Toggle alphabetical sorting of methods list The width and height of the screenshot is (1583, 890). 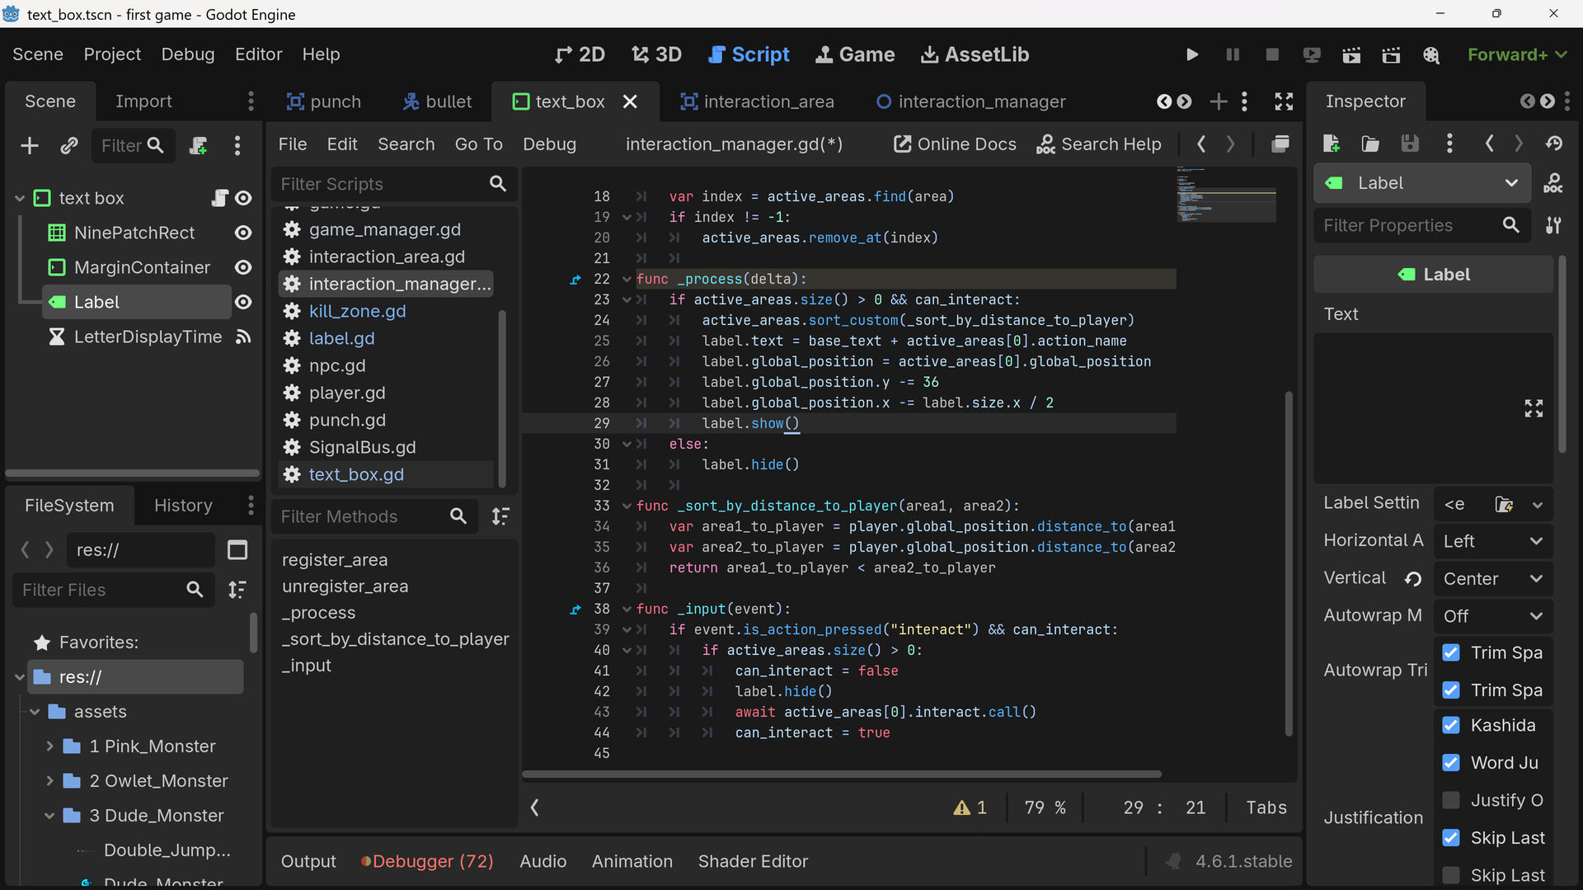click(x=500, y=516)
